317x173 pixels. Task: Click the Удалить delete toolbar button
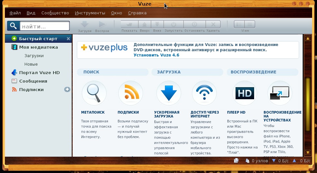tap(213, 26)
